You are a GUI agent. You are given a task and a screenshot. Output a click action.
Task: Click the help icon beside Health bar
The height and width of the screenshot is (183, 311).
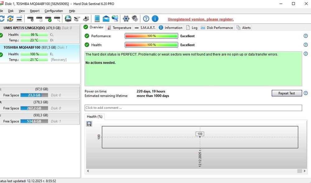(x=306, y=45)
